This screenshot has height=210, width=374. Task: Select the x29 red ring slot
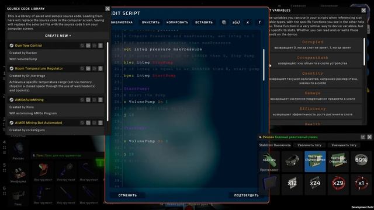tap(338, 184)
